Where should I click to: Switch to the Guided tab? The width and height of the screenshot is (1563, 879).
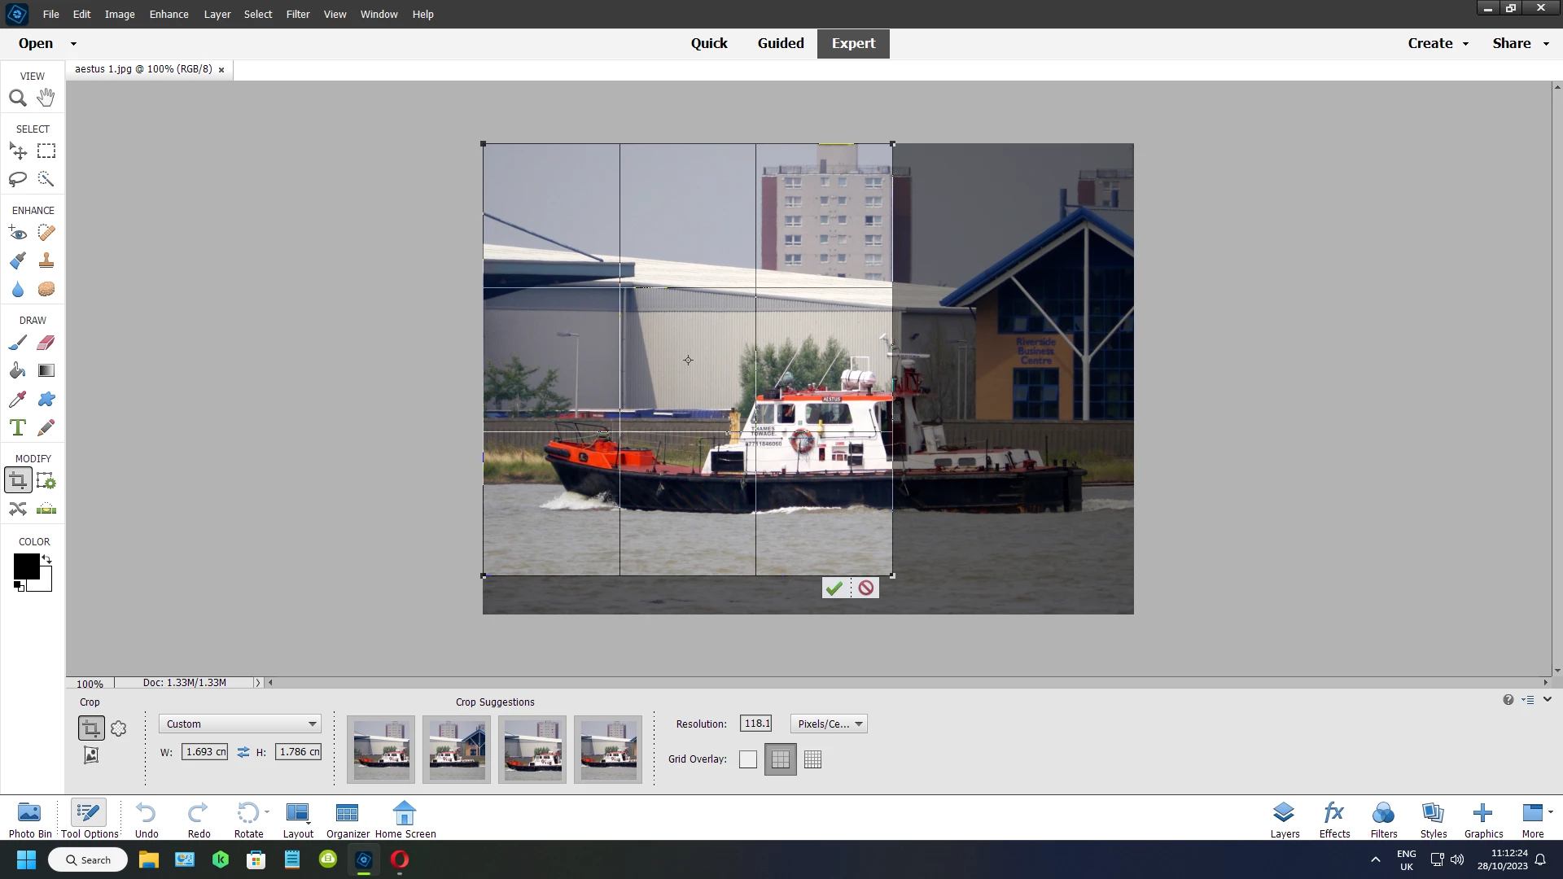(780, 43)
